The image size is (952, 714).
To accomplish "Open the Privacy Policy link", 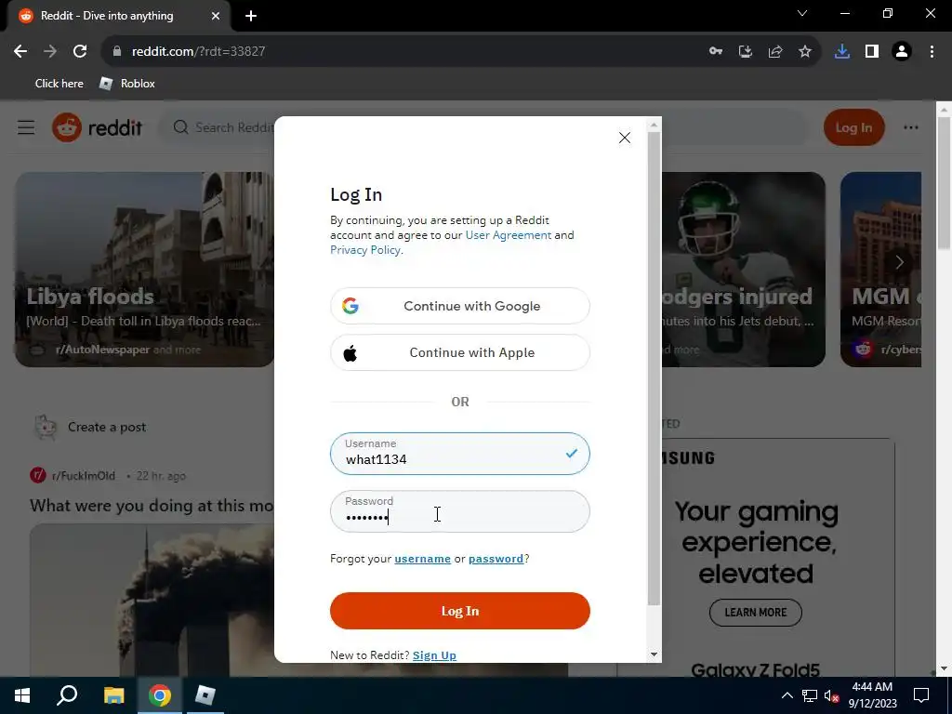I will point(364,250).
